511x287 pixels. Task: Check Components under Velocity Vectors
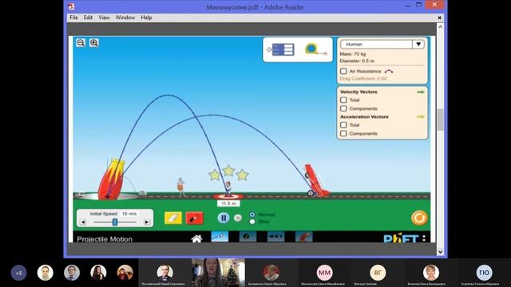(343, 108)
